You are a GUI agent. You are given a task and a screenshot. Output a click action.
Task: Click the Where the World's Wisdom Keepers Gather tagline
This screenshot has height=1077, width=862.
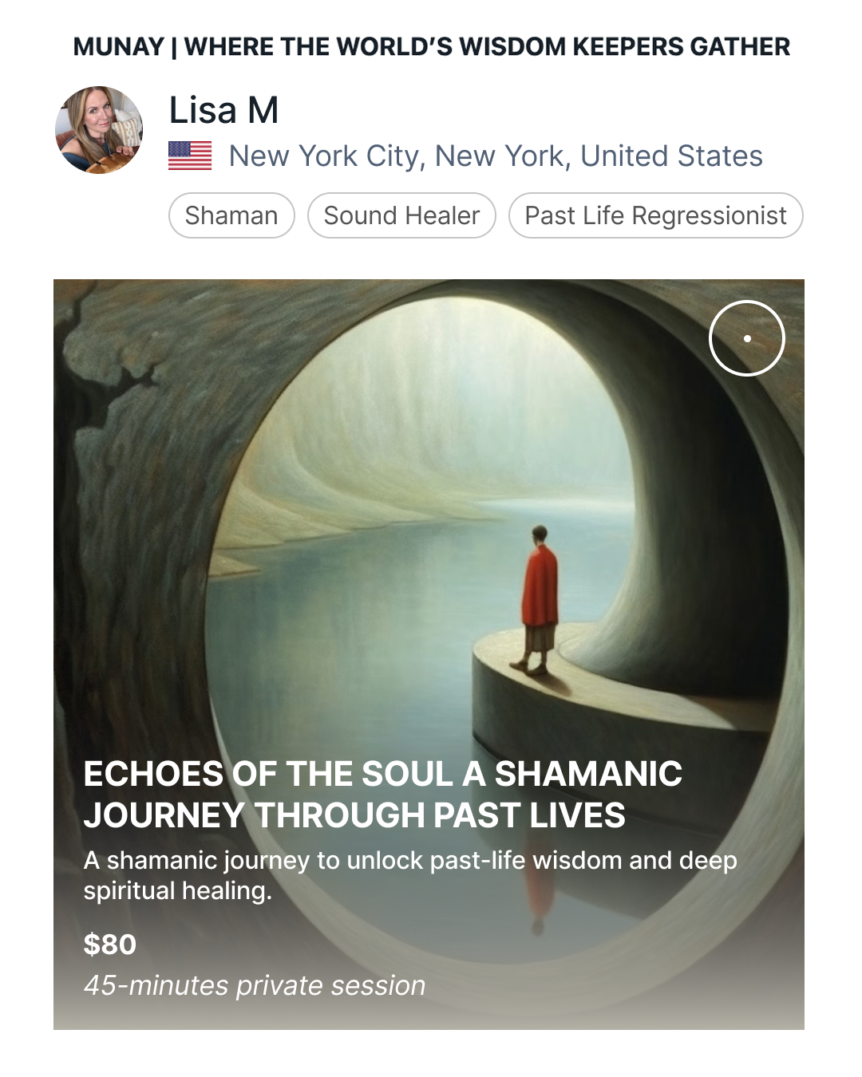487,47
